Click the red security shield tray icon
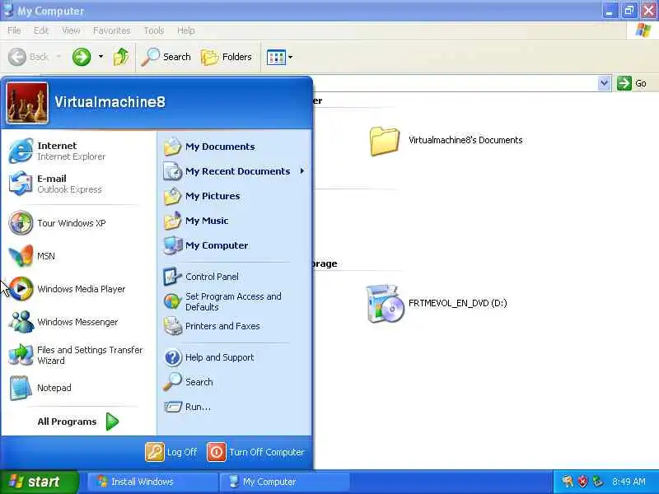The height and width of the screenshot is (494, 659). [582, 482]
